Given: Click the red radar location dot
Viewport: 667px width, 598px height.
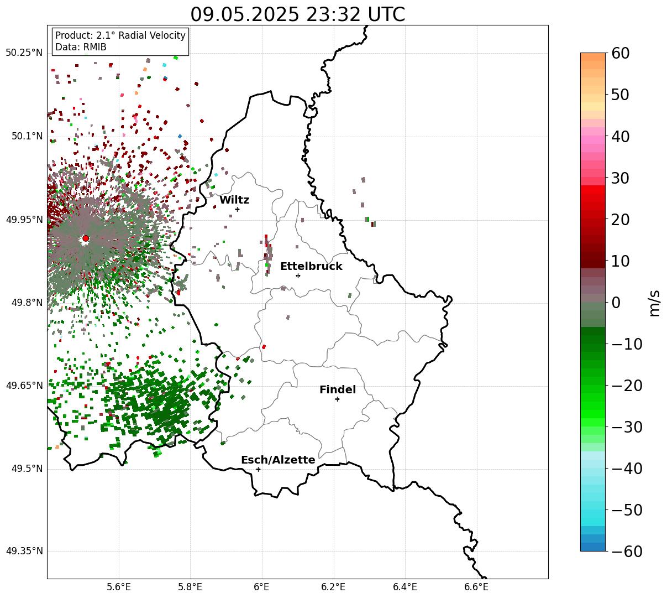Looking at the screenshot, I should point(86,238).
